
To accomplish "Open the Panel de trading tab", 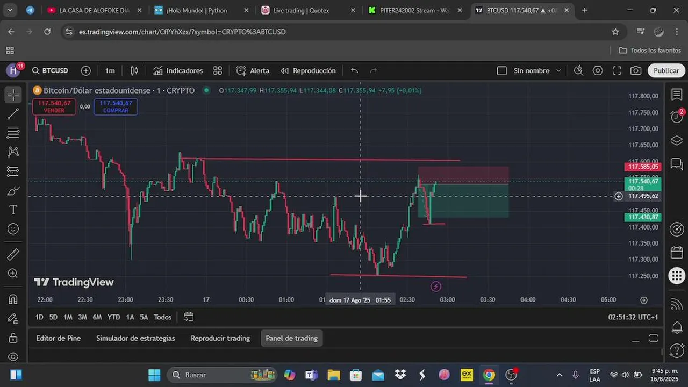I will tap(292, 338).
